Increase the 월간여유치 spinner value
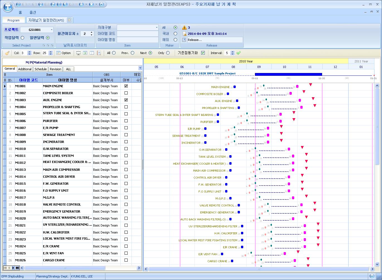Viewport: 382px width, 280px height. click(x=92, y=32)
